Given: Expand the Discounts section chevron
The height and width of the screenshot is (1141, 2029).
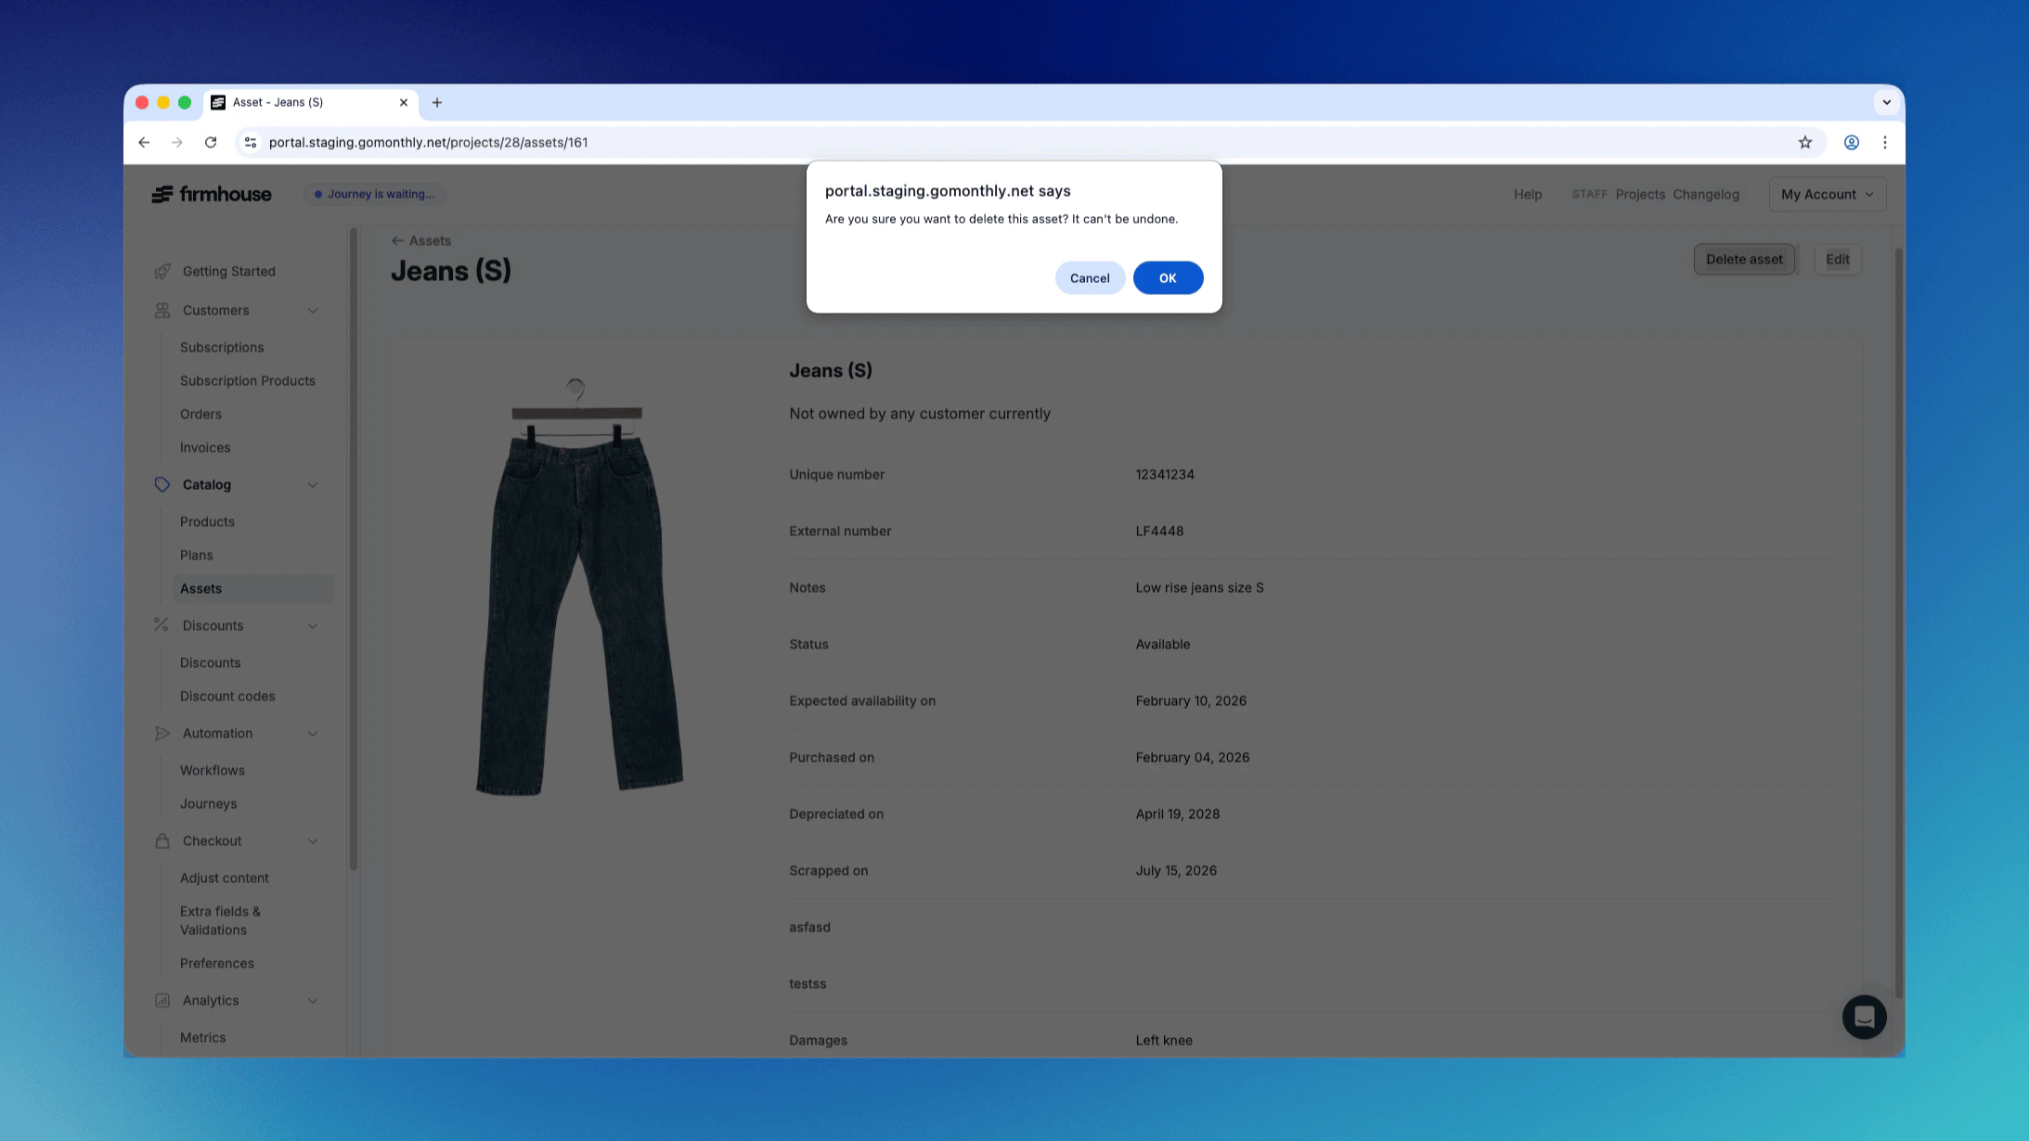Looking at the screenshot, I should pyautogui.click(x=313, y=625).
